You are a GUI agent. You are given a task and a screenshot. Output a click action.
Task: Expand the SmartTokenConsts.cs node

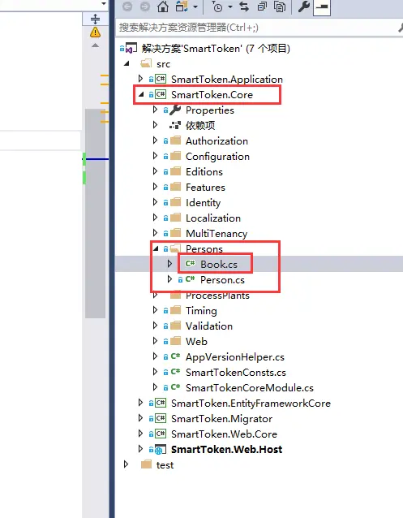pyautogui.click(x=155, y=372)
